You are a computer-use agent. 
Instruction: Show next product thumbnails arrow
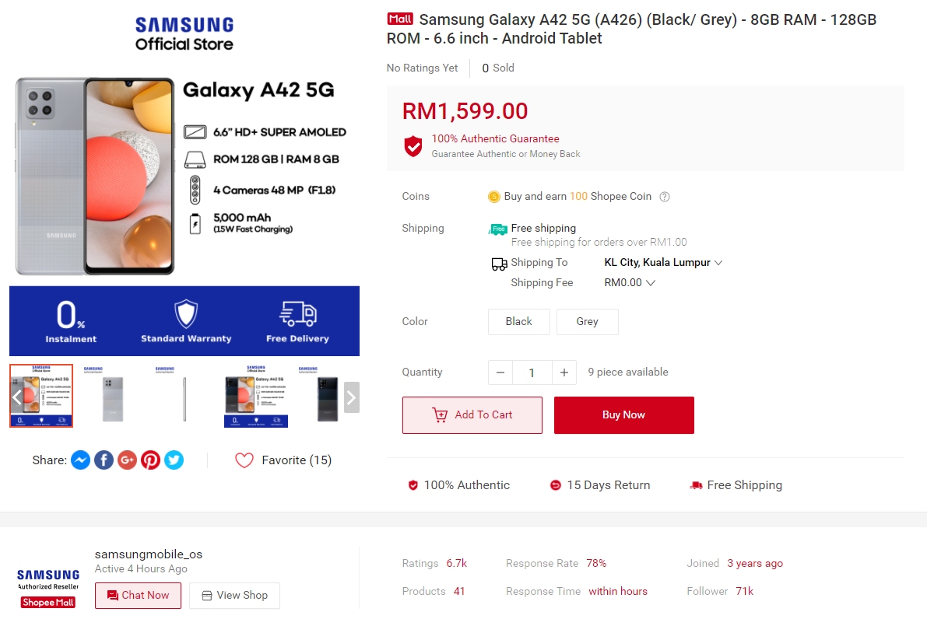351,397
